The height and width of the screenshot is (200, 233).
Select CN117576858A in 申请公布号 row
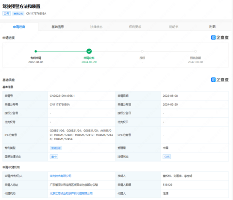pos(60,105)
